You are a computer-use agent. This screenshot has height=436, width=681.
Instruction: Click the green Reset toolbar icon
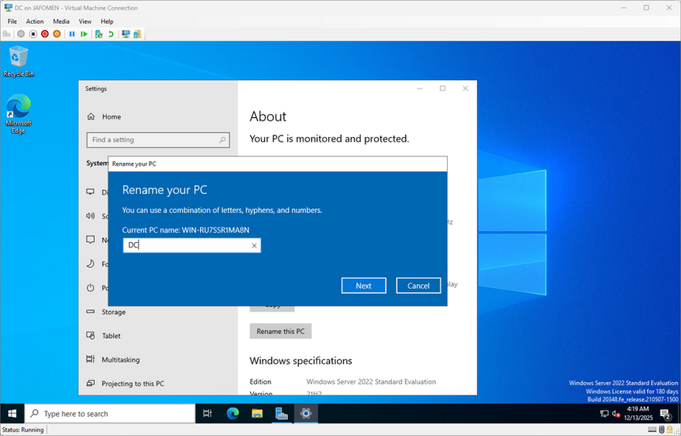84,34
